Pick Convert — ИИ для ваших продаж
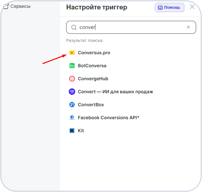This screenshot has width=202, height=192. [115, 92]
